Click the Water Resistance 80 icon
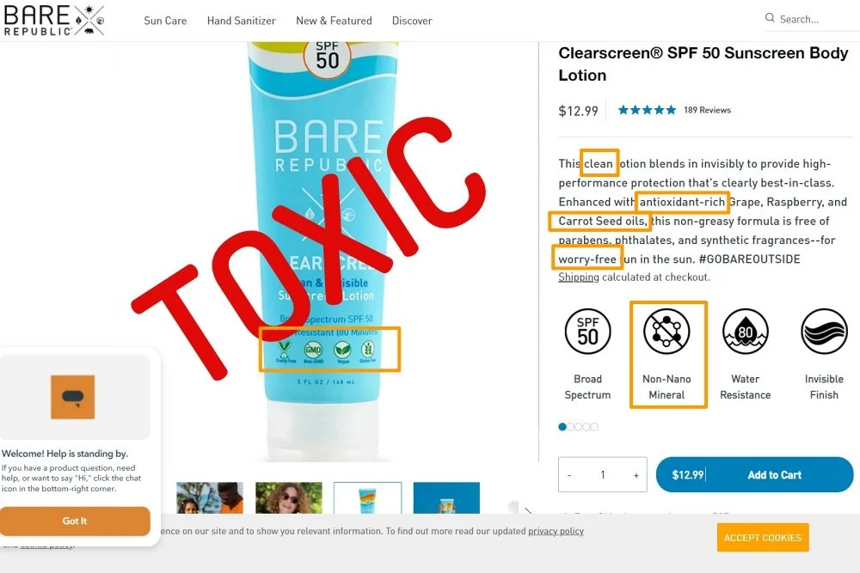Image resolution: width=860 pixels, height=573 pixels. click(746, 331)
